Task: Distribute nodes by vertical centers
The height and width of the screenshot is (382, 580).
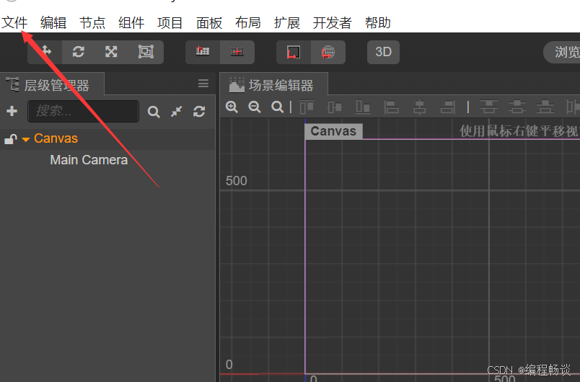Action: tap(517, 107)
